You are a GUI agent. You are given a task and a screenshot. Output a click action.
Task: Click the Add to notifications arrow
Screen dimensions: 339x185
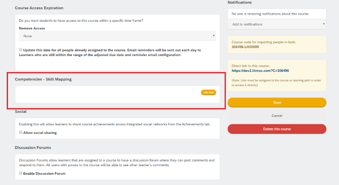pyautogui.click(x=324, y=24)
